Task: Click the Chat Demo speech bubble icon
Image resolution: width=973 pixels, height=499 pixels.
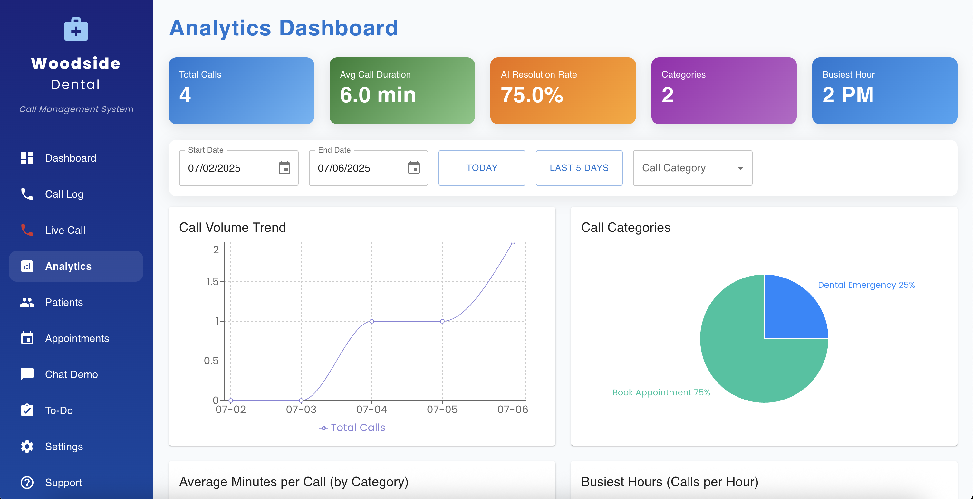Action: [27, 374]
